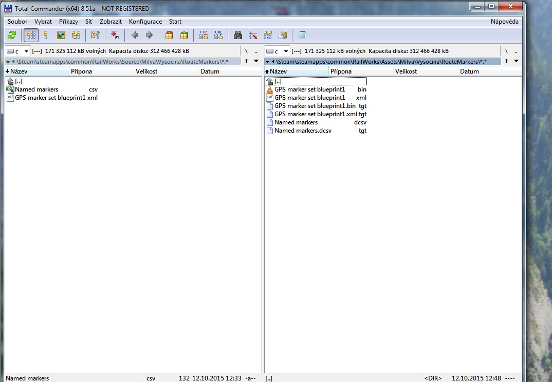This screenshot has width=552, height=382.
Task: Open the Nápověda help menu
Action: (x=505, y=22)
